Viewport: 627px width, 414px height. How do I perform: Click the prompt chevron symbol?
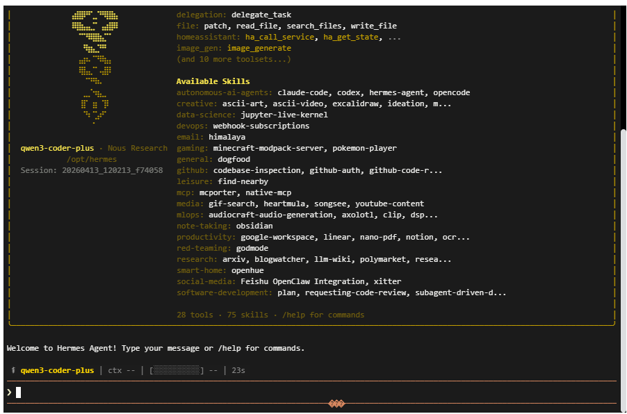[x=9, y=392]
